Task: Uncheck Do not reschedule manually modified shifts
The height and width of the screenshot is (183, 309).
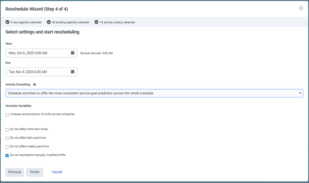Action: pyautogui.click(x=7, y=155)
